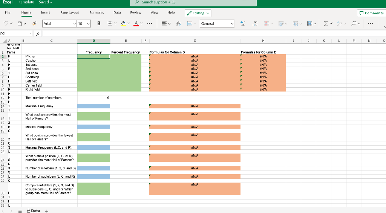Open the Undo history dropdown arrow

[11, 24]
